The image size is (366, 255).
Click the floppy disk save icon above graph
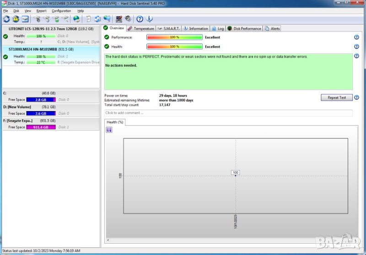pos(109,130)
